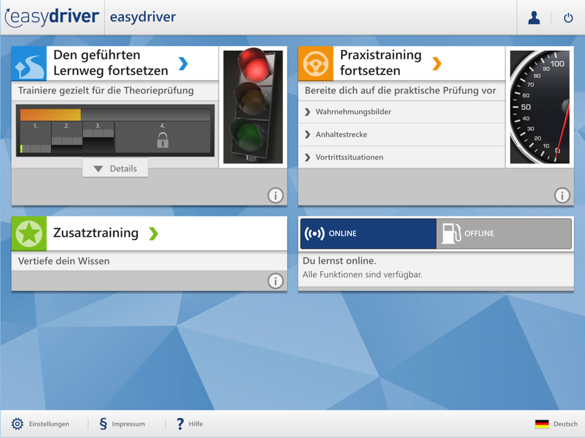Change language via the Deutsch label
The height and width of the screenshot is (438, 585).
pos(565,424)
